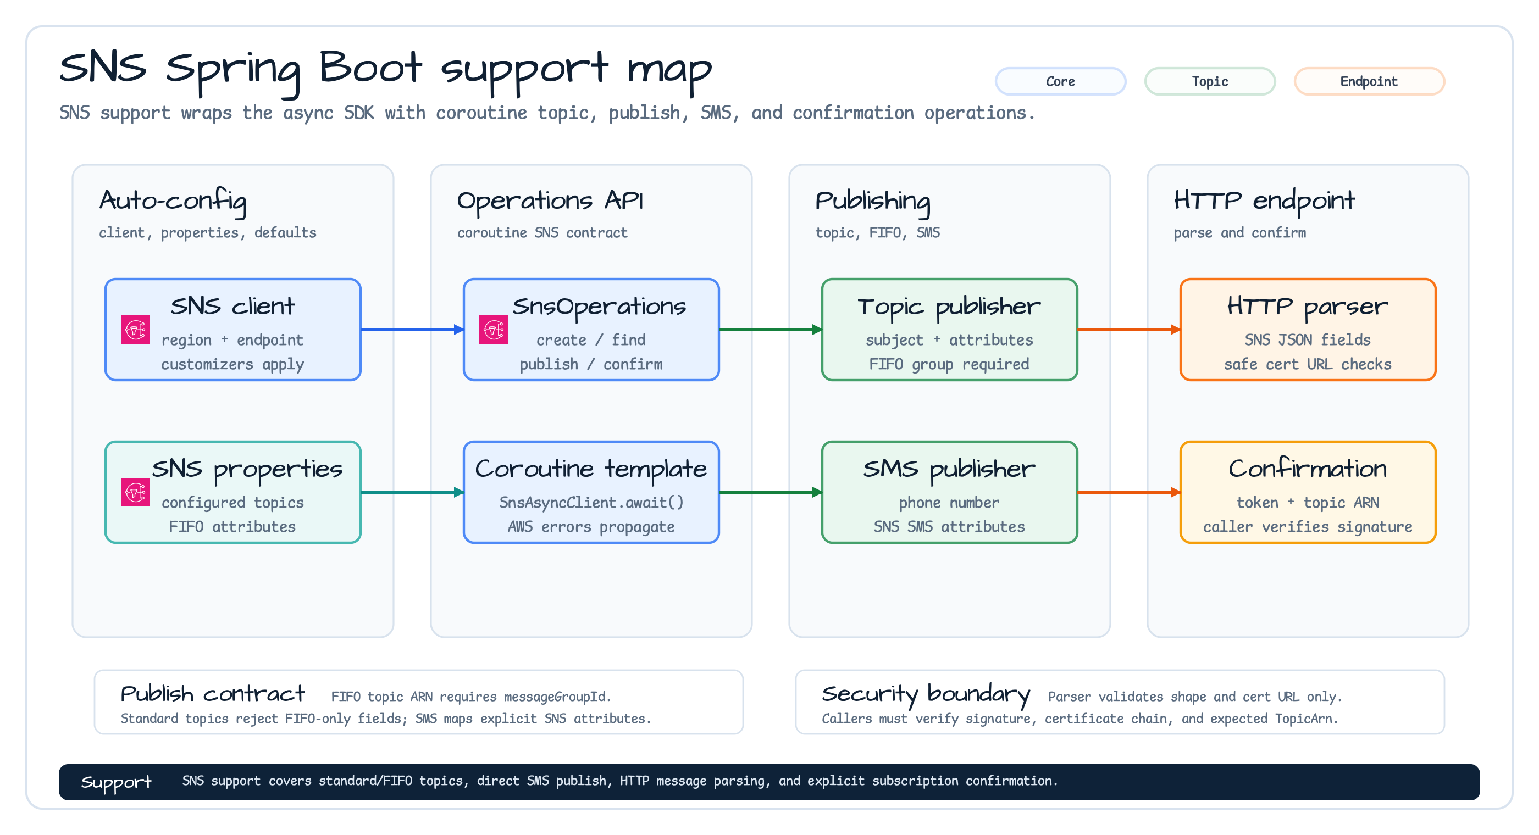Click the Publish contract heading
Image resolution: width=1539 pixels, height=835 pixels.
pyautogui.click(x=213, y=694)
